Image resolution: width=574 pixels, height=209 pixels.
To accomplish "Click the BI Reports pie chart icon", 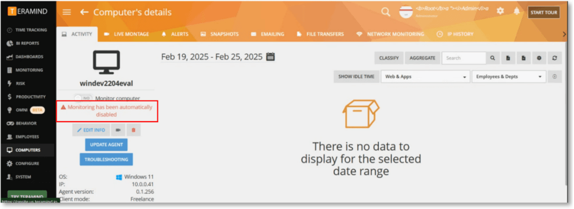I will pyautogui.click(x=10, y=43).
